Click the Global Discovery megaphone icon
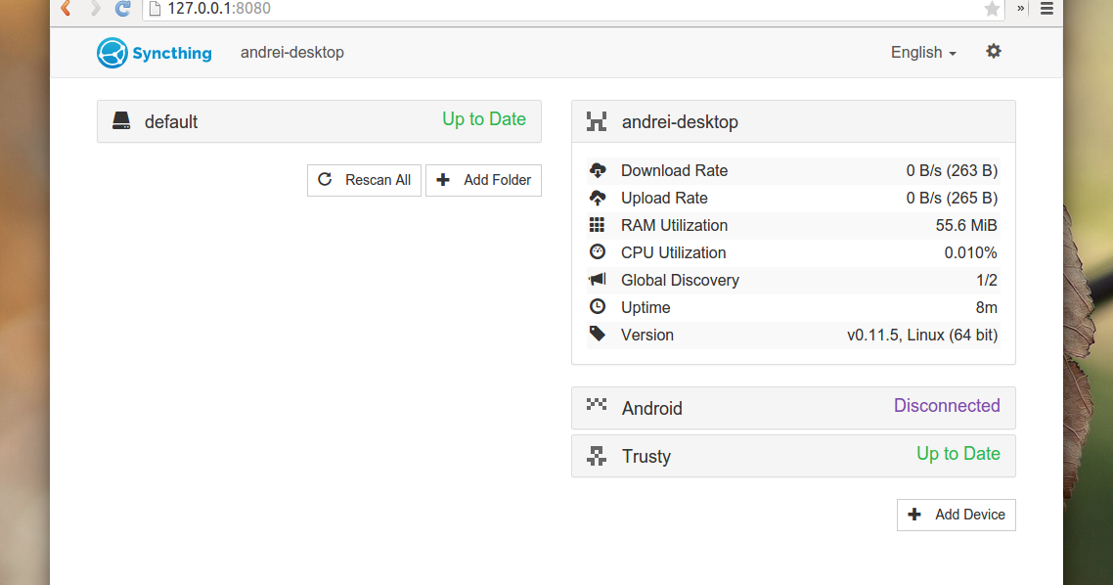The image size is (1113, 585). tap(598, 280)
